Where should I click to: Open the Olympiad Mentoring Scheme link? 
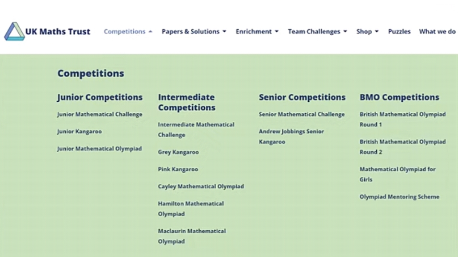pos(399,197)
